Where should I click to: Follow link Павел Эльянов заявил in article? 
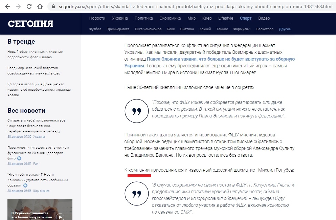click(209, 62)
